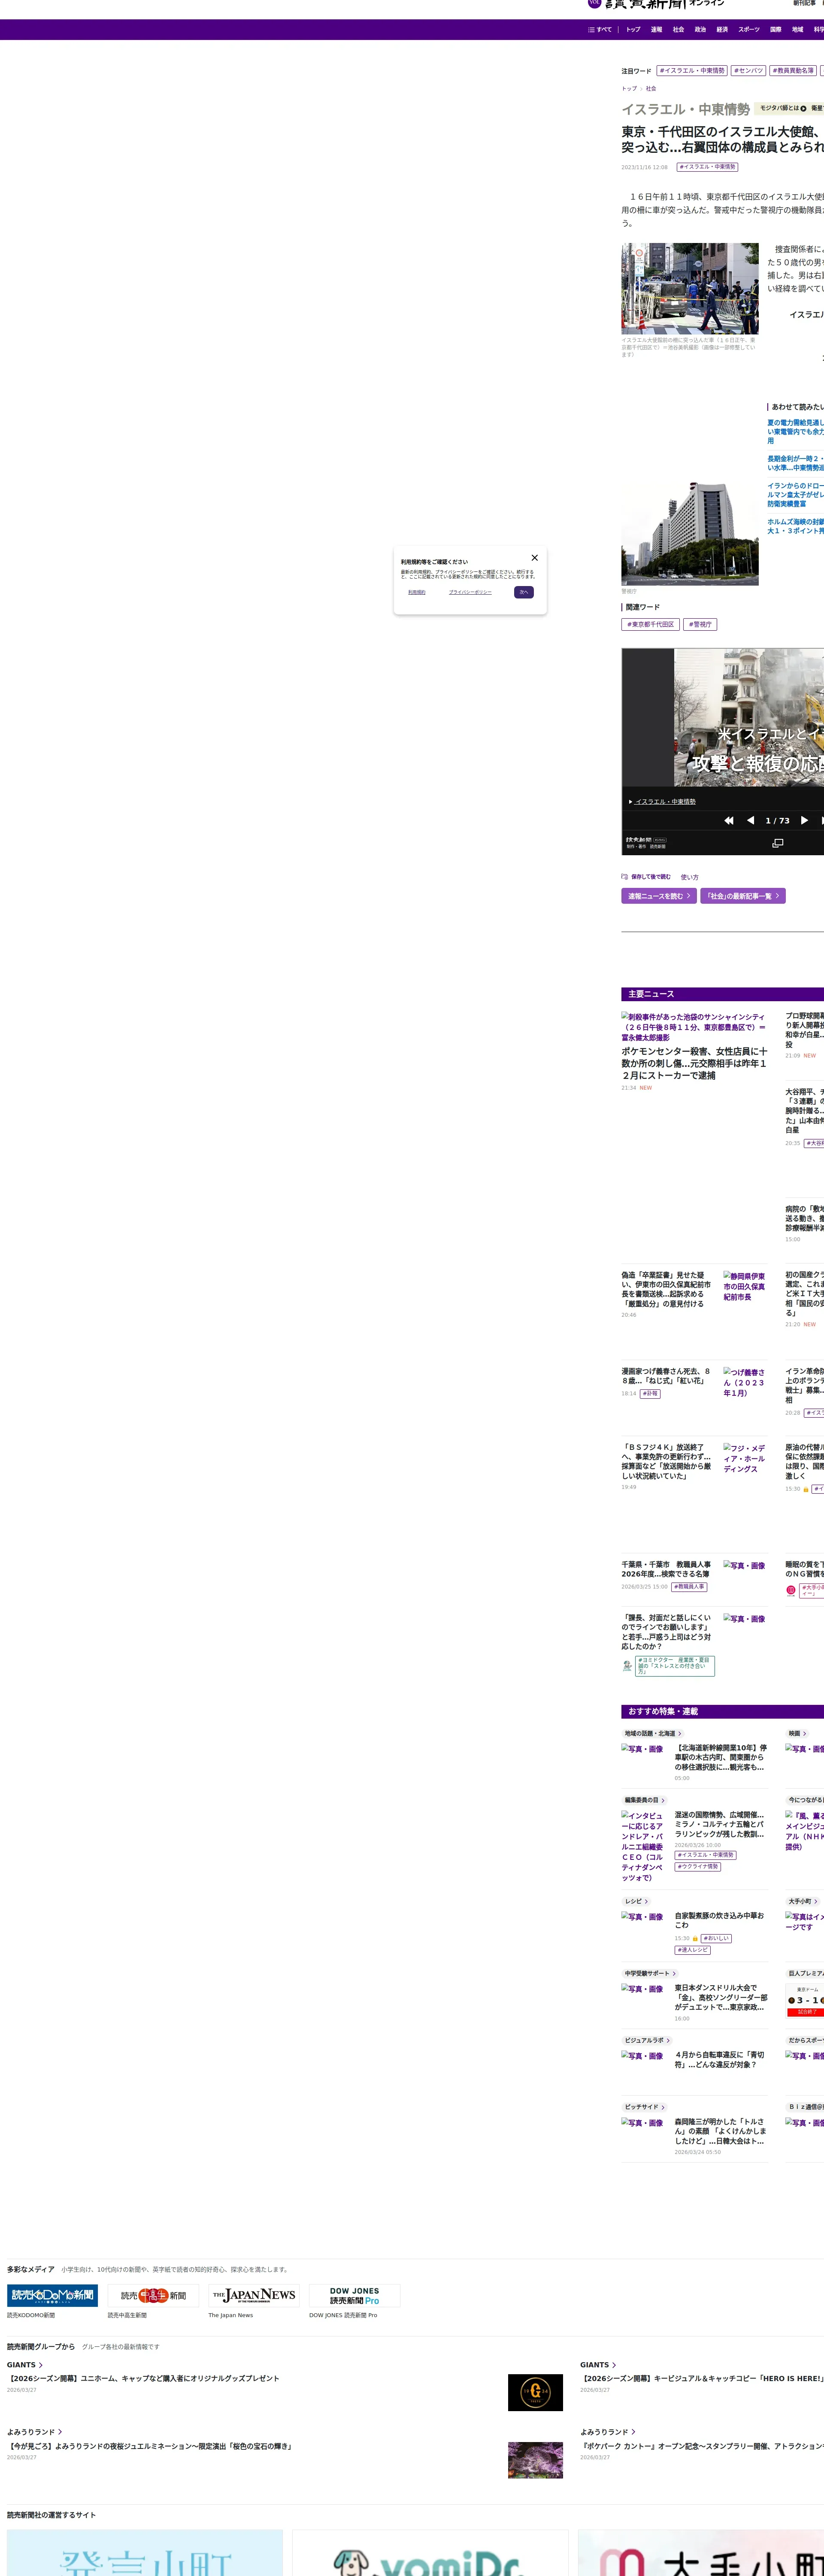Image resolution: width=824 pixels, height=2576 pixels.
Task: Click the #警視庁 related keyword tag
Action: (700, 624)
